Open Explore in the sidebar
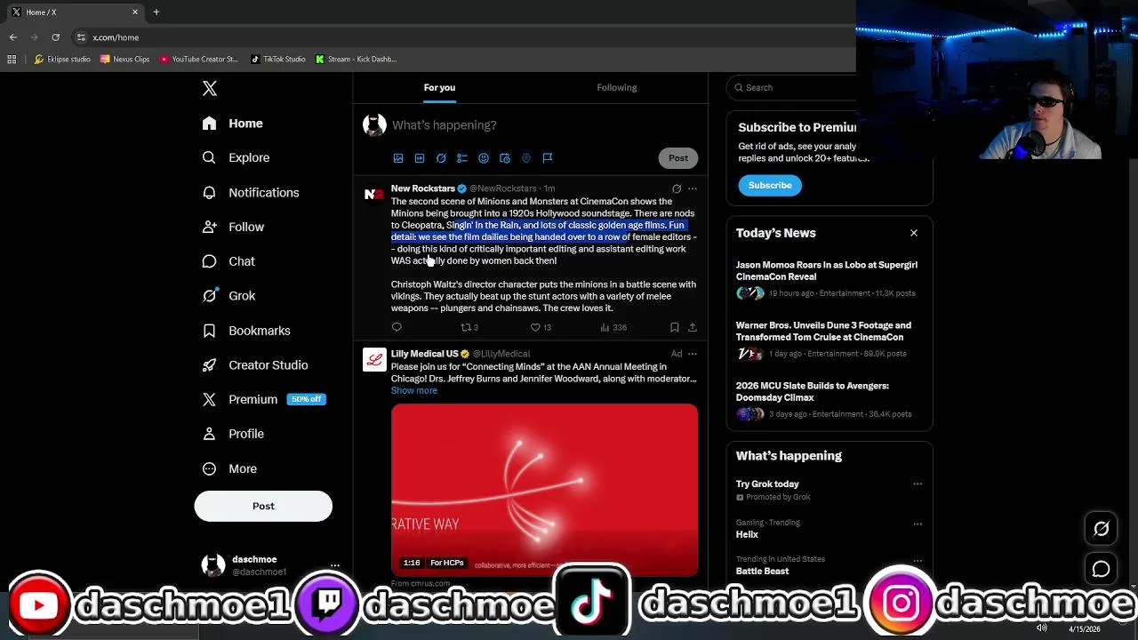The image size is (1138, 640). [x=236, y=157]
